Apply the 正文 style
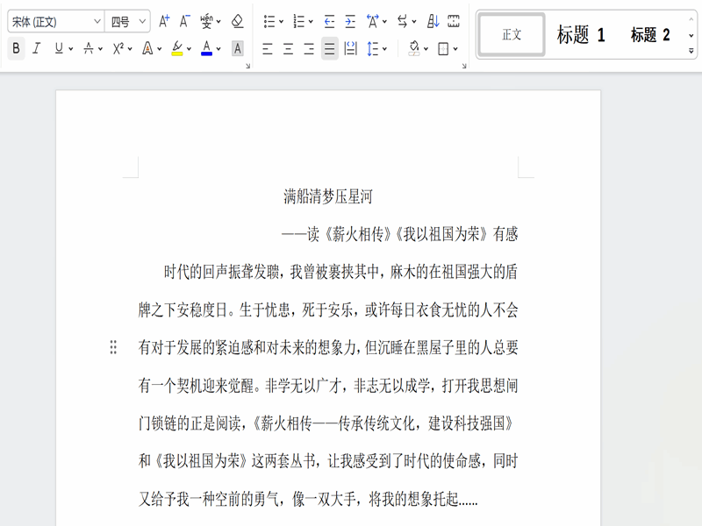The image size is (702, 526). (512, 34)
